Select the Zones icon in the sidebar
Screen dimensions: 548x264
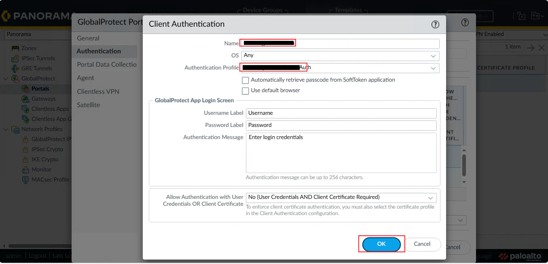click(x=15, y=48)
